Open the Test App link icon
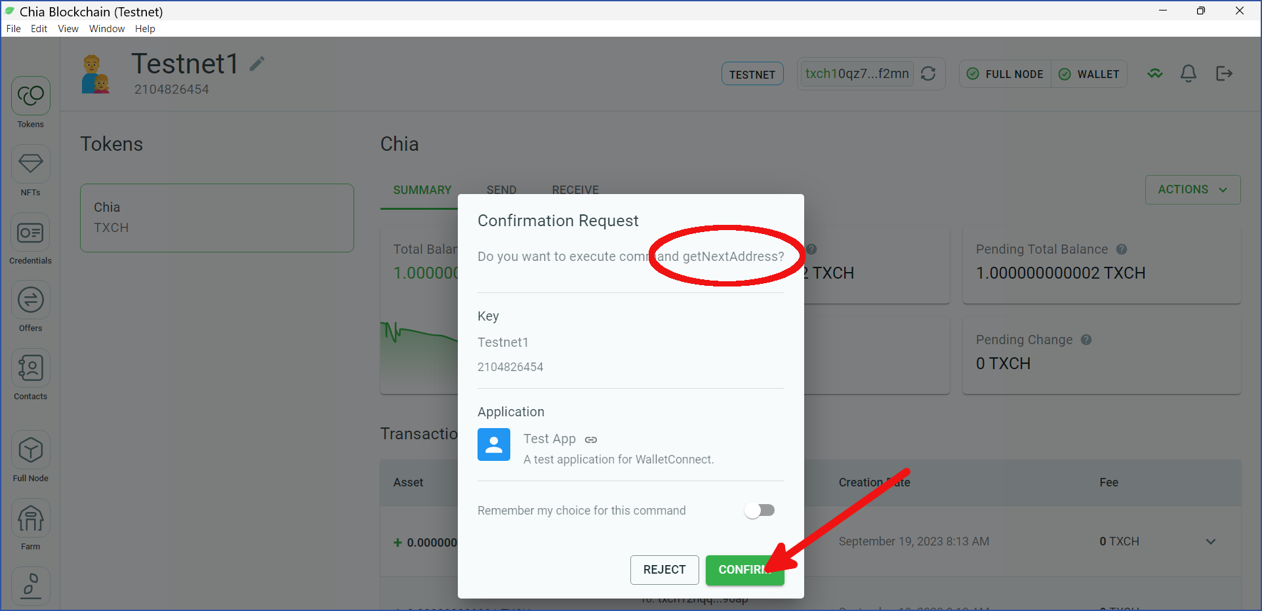This screenshot has height=611, width=1262. (x=591, y=439)
